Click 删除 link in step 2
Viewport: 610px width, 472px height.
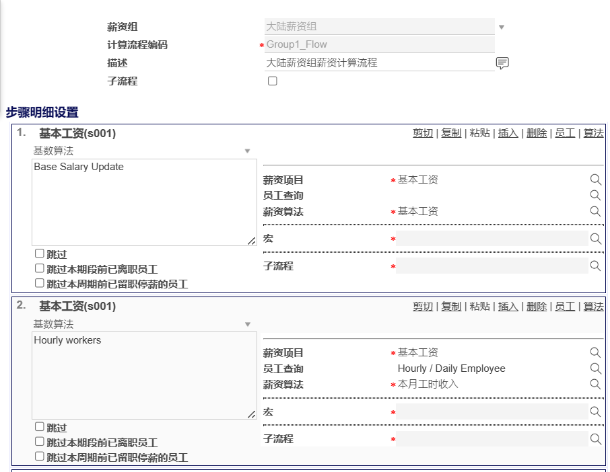tap(537, 306)
